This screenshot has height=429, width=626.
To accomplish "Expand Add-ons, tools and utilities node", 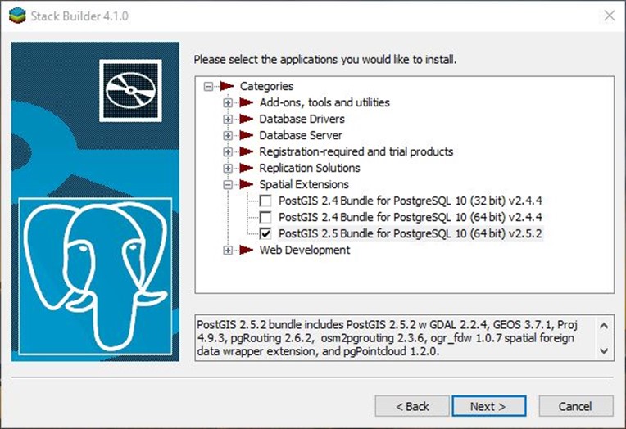I will [x=228, y=102].
